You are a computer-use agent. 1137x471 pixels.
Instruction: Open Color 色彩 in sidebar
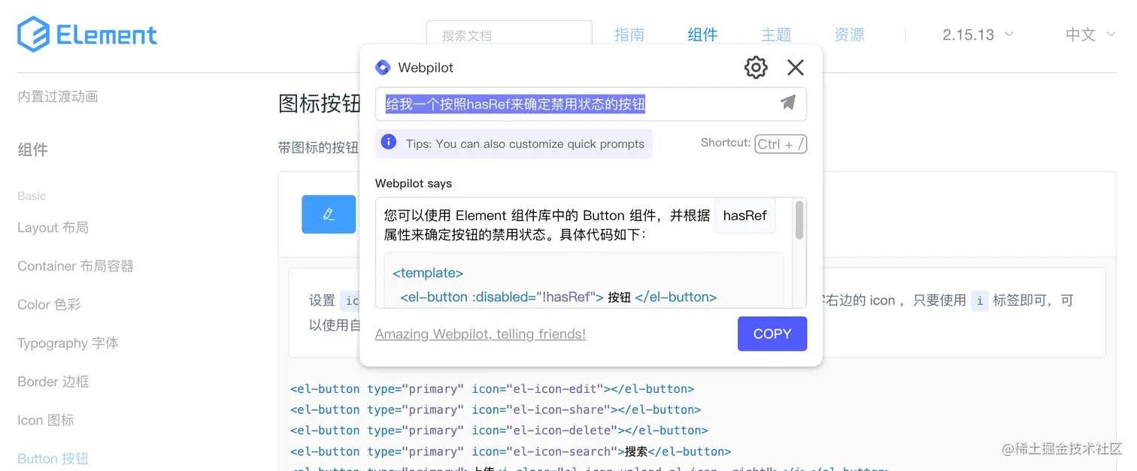click(49, 304)
